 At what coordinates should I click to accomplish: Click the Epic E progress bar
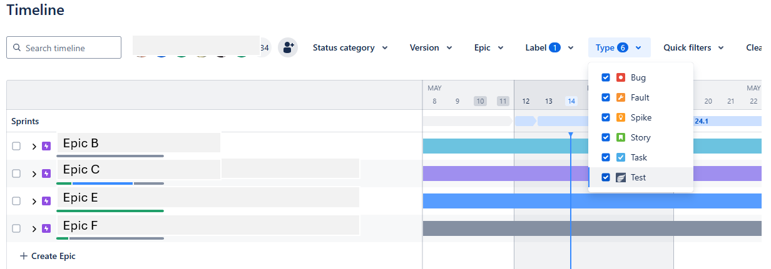click(110, 211)
